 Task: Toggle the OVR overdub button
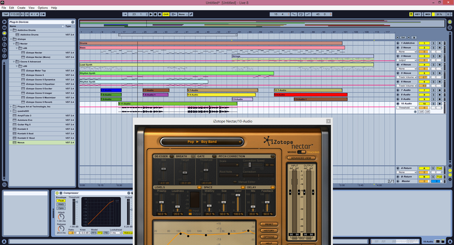pyautogui.click(x=166, y=14)
